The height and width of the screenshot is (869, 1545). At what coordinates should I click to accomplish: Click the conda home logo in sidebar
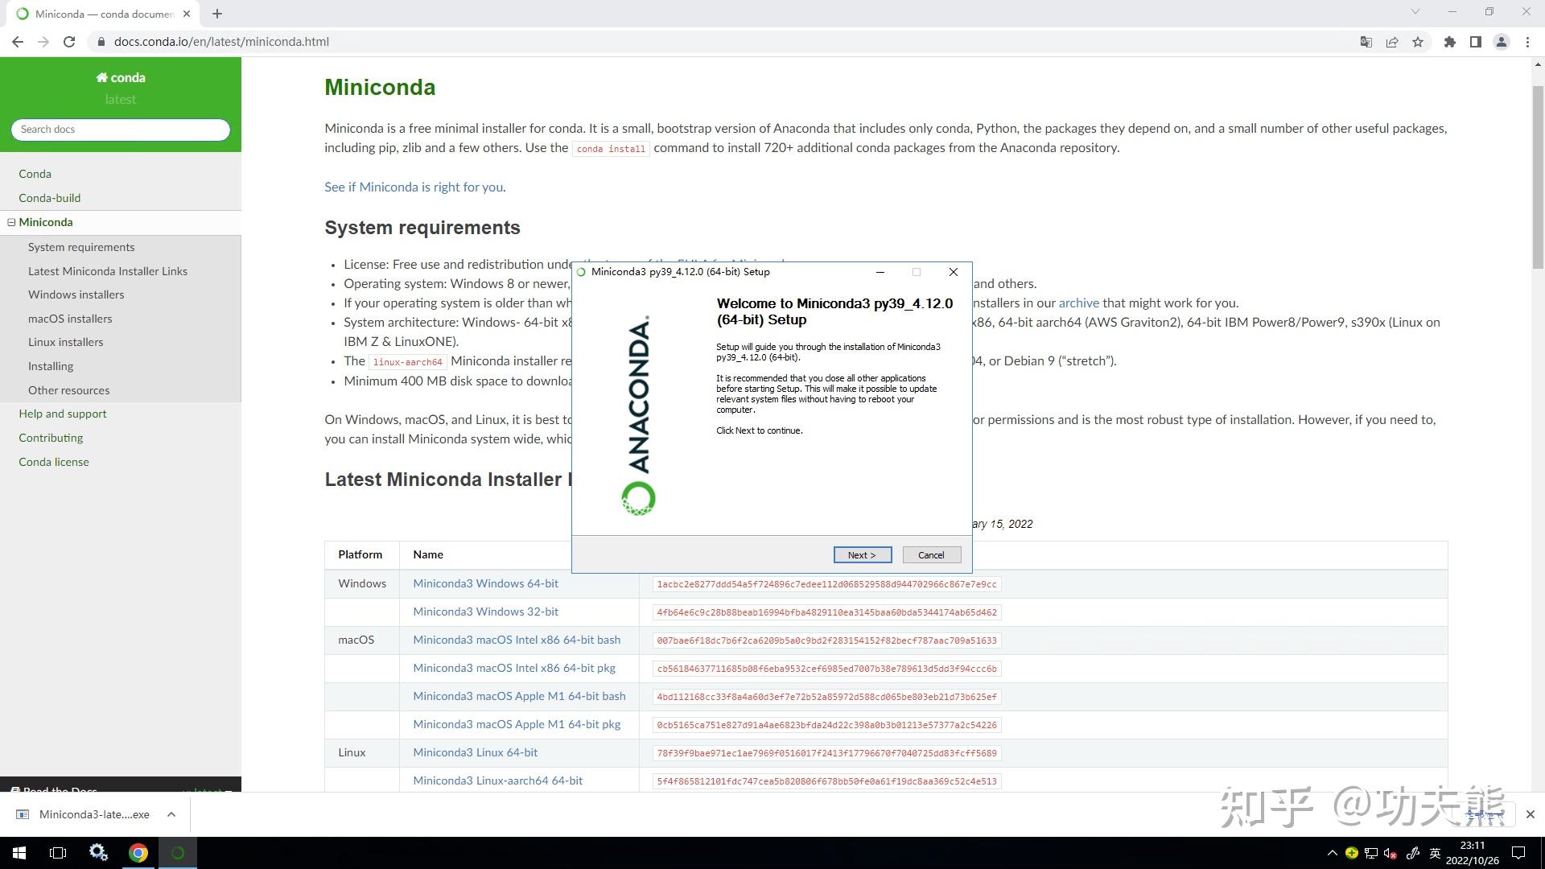[x=120, y=77]
